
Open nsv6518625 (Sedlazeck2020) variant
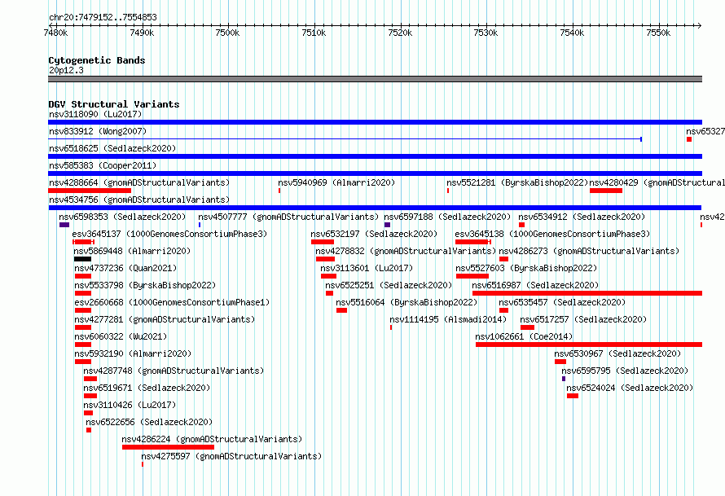112,148
